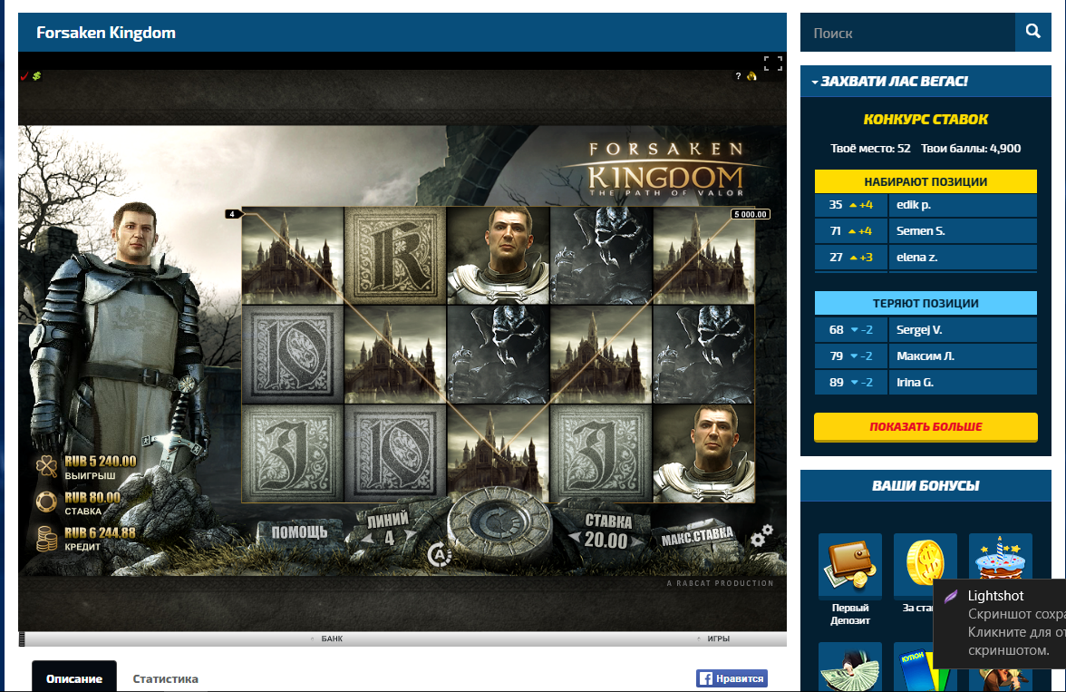The image size is (1066, 692).
Task: Increase the bet amount arrow
Action: tap(636, 542)
